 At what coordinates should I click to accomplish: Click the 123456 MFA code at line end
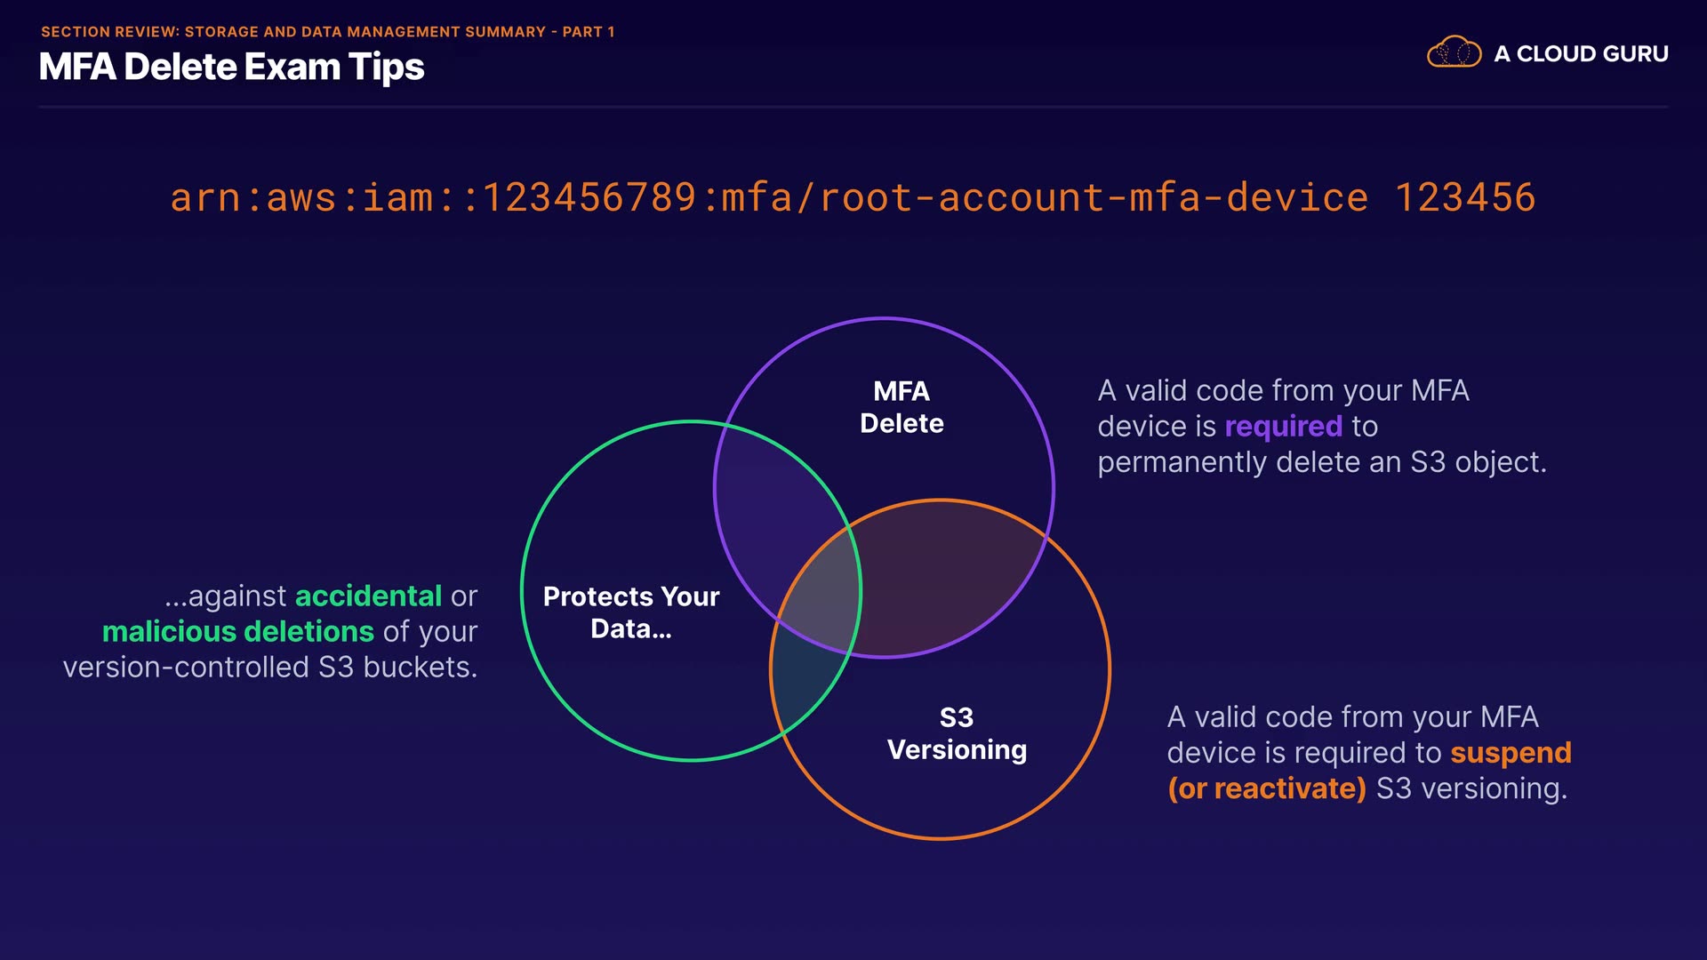[x=1464, y=197]
